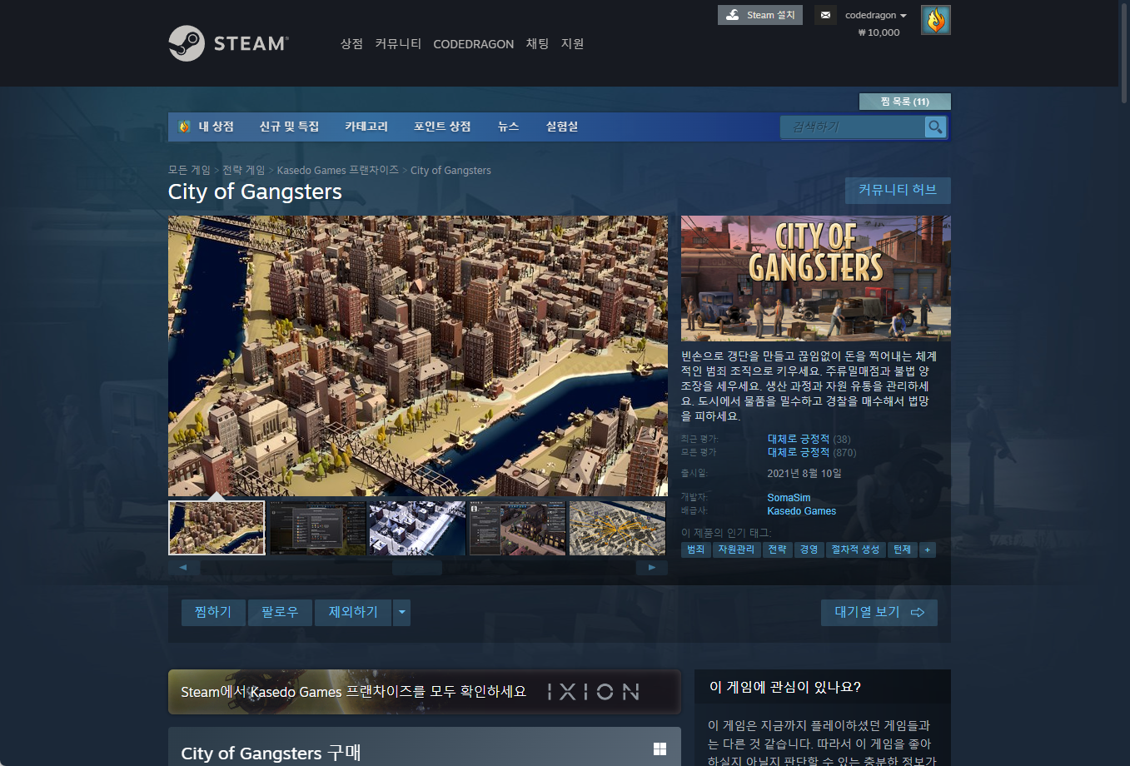Select the 자원관리 tag
The image size is (1130, 766).
[x=736, y=550]
